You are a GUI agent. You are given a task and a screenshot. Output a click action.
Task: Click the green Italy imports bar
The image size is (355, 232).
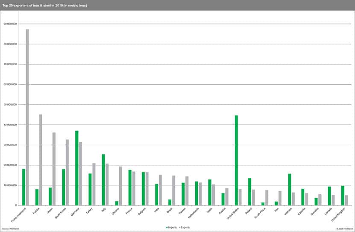(x=103, y=180)
